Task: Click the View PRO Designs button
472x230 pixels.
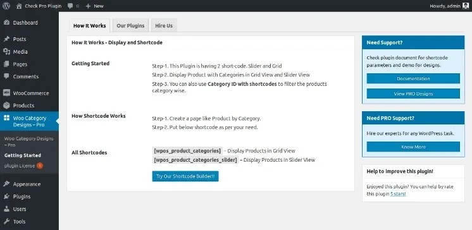Action: 413,94
